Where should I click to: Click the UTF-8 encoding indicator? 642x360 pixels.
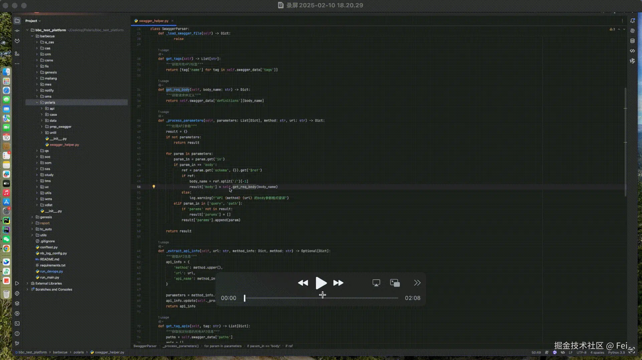coord(581,352)
